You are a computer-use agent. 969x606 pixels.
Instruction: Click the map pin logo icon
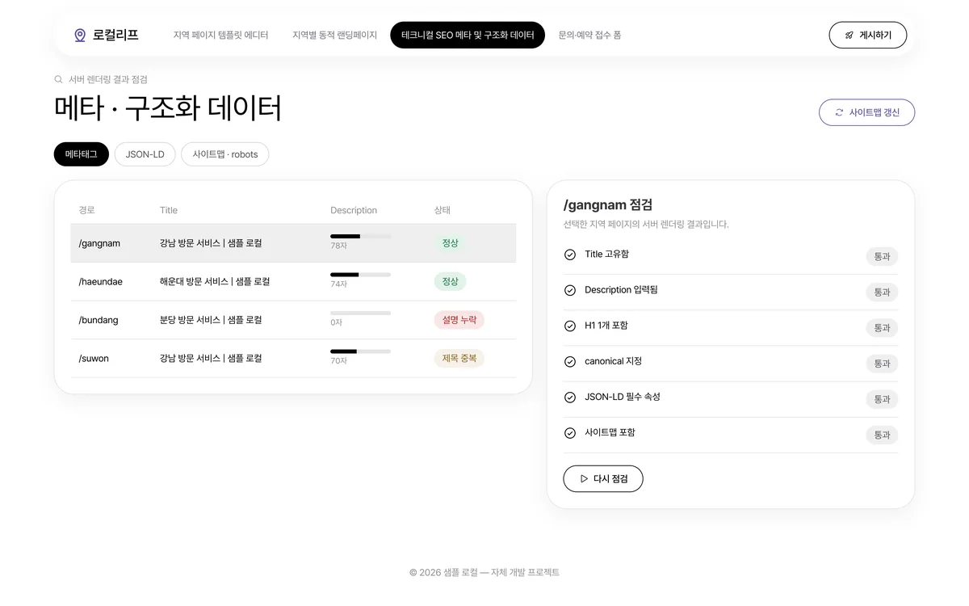click(80, 36)
